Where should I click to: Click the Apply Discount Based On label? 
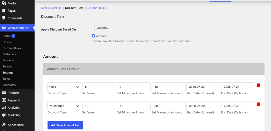point(58,29)
